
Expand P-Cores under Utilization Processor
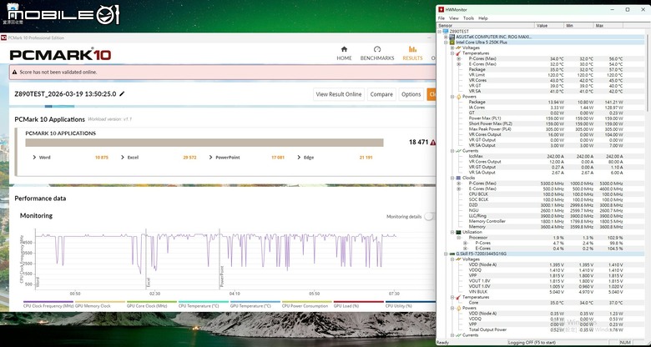[x=465, y=243]
